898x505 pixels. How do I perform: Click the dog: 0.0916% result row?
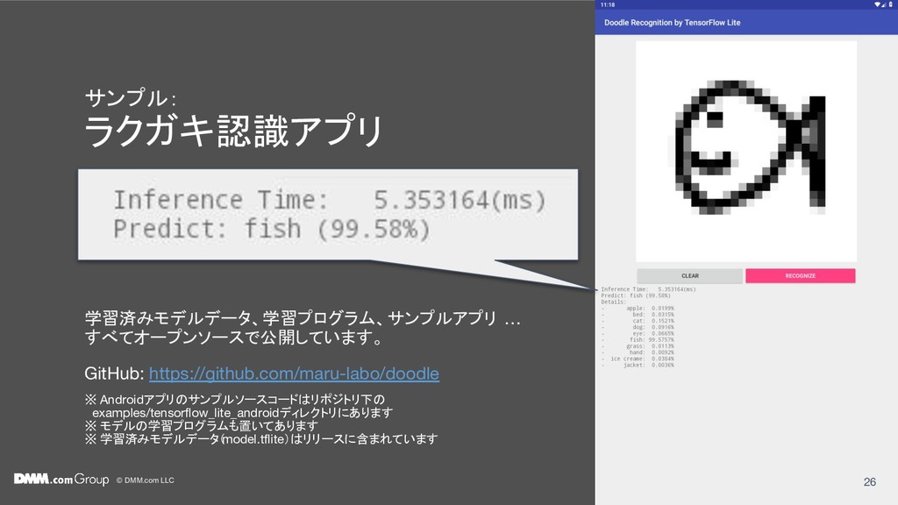638,327
